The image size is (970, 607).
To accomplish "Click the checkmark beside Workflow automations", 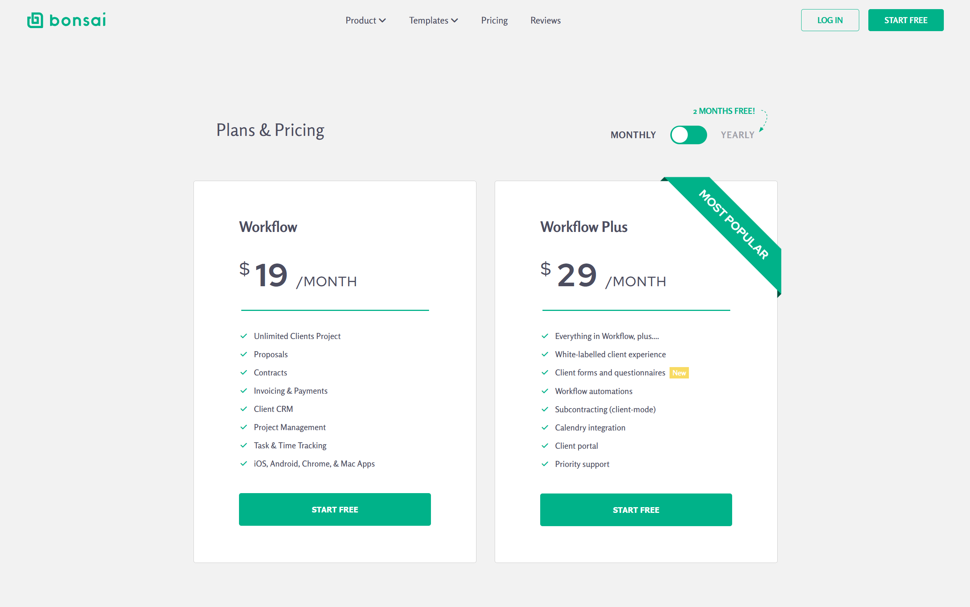I will 545,391.
